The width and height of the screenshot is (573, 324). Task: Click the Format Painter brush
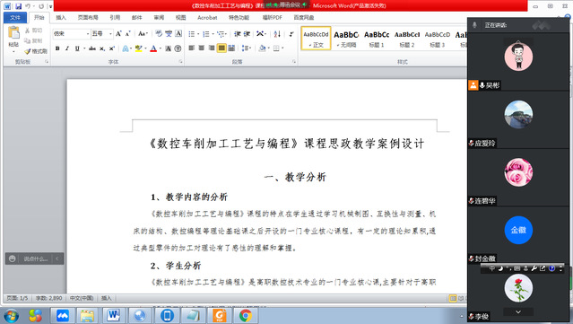pyautogui.click(x=36, y=51)
